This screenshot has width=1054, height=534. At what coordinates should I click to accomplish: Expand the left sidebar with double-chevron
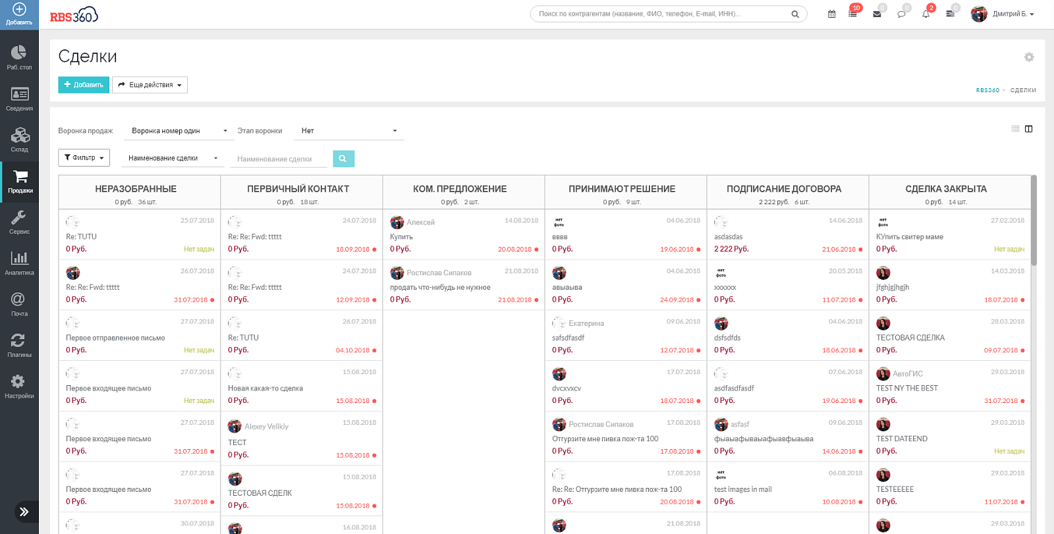pyautogui.click(x=24, y=512)
